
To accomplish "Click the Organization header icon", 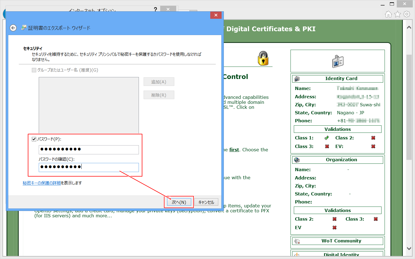I will click(297, 160).
